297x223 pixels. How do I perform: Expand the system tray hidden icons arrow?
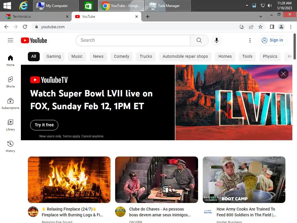pos(247,6)
